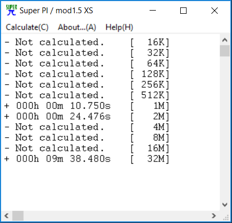Click the 2M result line 24.476s
This screenshot has height=223, width=232.
87,117
